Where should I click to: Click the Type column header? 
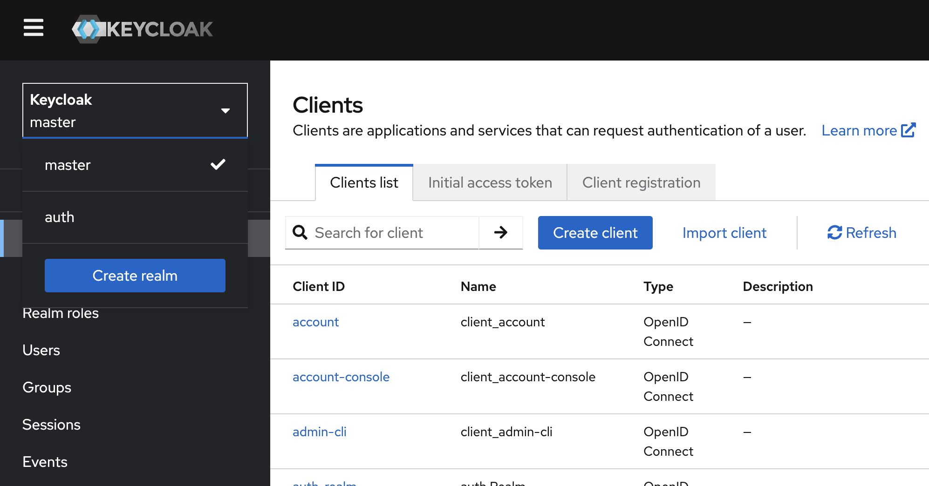pyautogui.click(x=658, y=286)
